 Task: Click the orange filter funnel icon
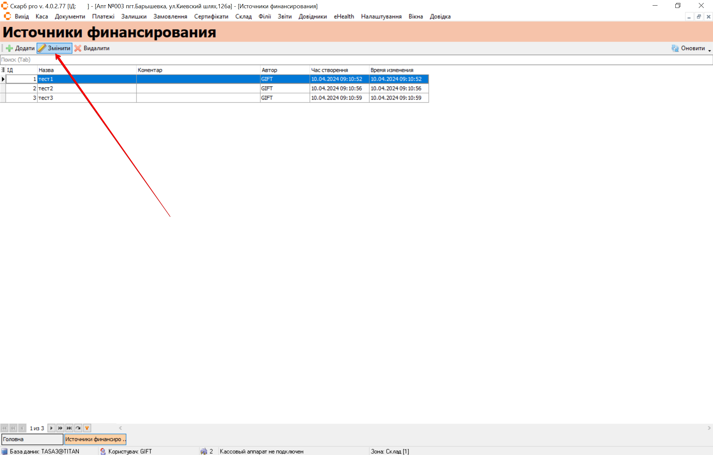(x=87, y=428)
